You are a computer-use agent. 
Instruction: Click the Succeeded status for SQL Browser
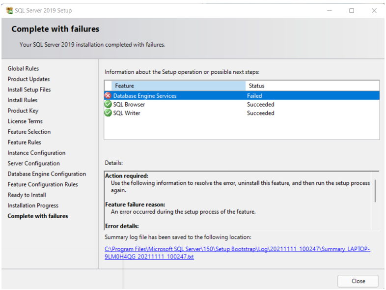click(x=260, y=104)
